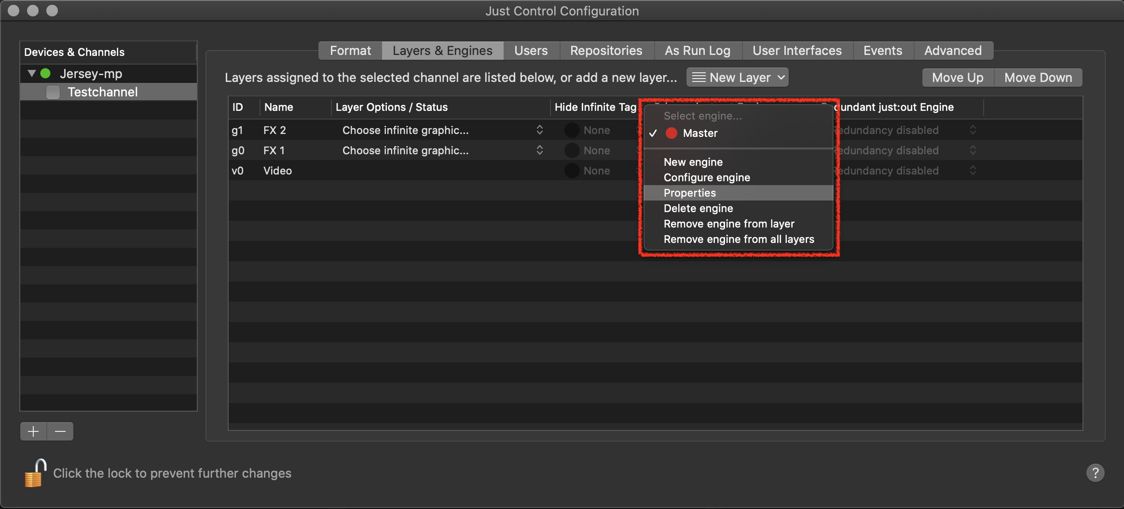
Task: Open the As Run Log tab
Action: (698, 51)
